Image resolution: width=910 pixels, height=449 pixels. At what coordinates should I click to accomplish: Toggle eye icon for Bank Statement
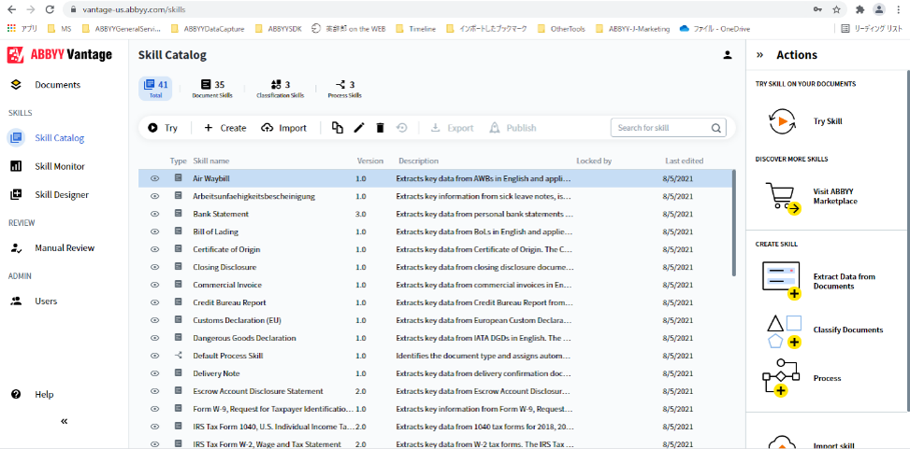coord(154,214)
